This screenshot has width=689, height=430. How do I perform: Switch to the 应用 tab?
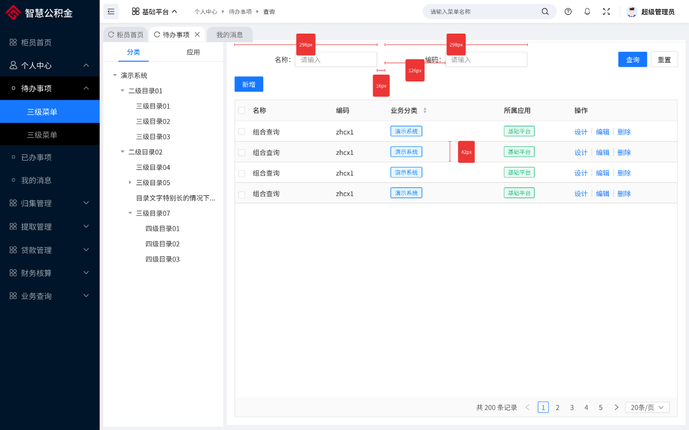pos(193,52)
